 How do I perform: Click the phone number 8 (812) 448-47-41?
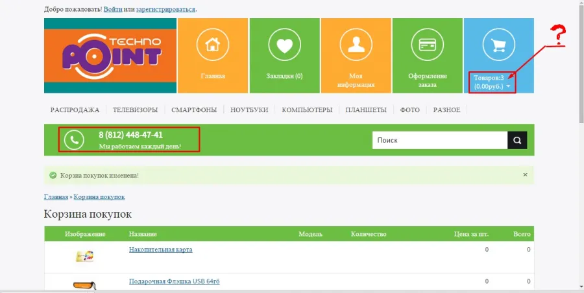(x=130, y=135)
